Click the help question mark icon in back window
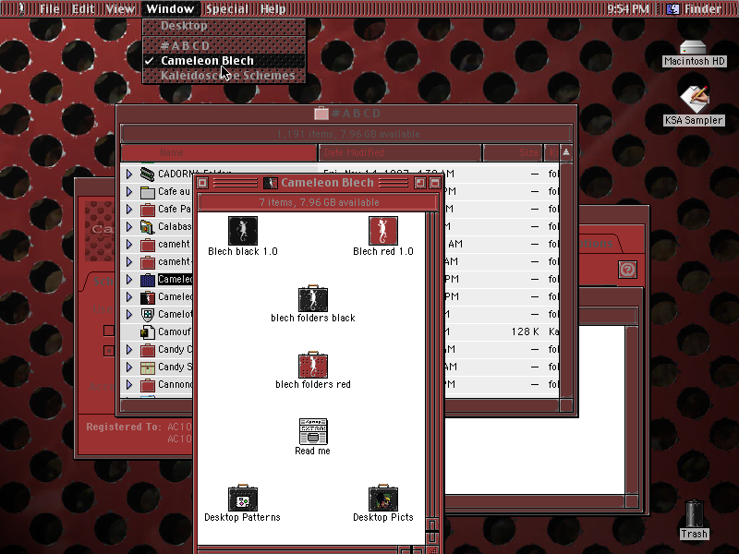This screenshot has height=554, width=739. (x=627, y=270)
